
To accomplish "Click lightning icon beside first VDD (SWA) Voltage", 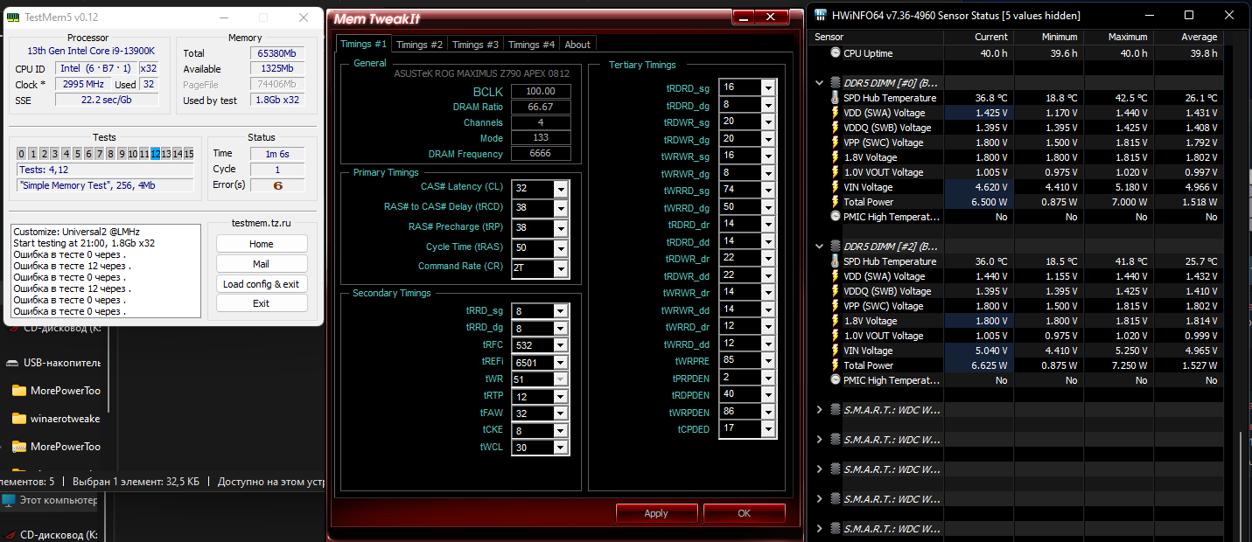I will point(835,113).
